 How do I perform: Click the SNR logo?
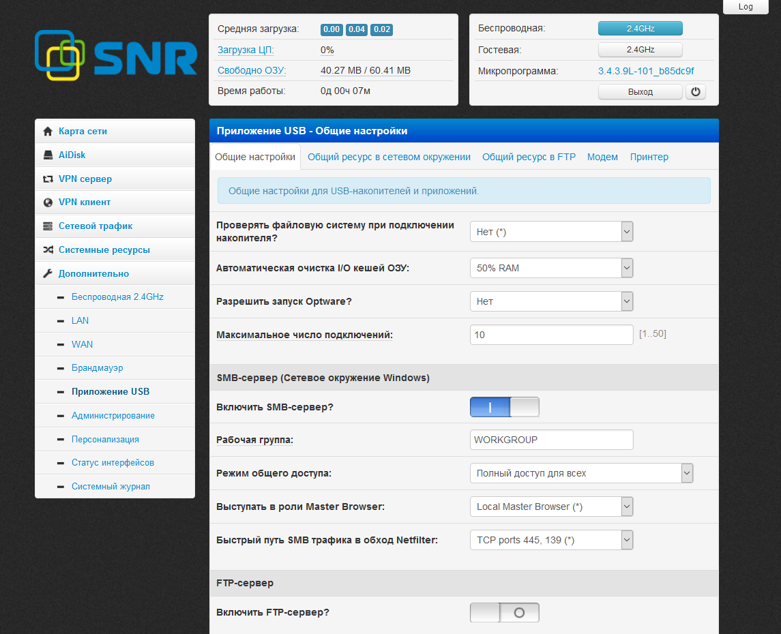pos(116,56)
